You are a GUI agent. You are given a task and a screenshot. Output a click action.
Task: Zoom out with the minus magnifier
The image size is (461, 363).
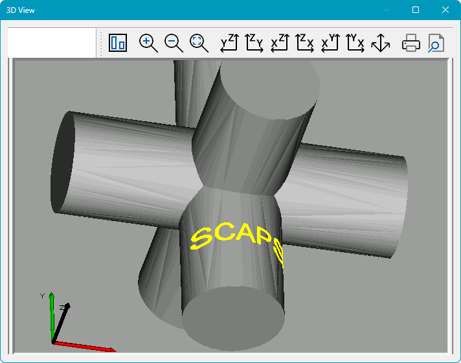(x=174, y=43)
